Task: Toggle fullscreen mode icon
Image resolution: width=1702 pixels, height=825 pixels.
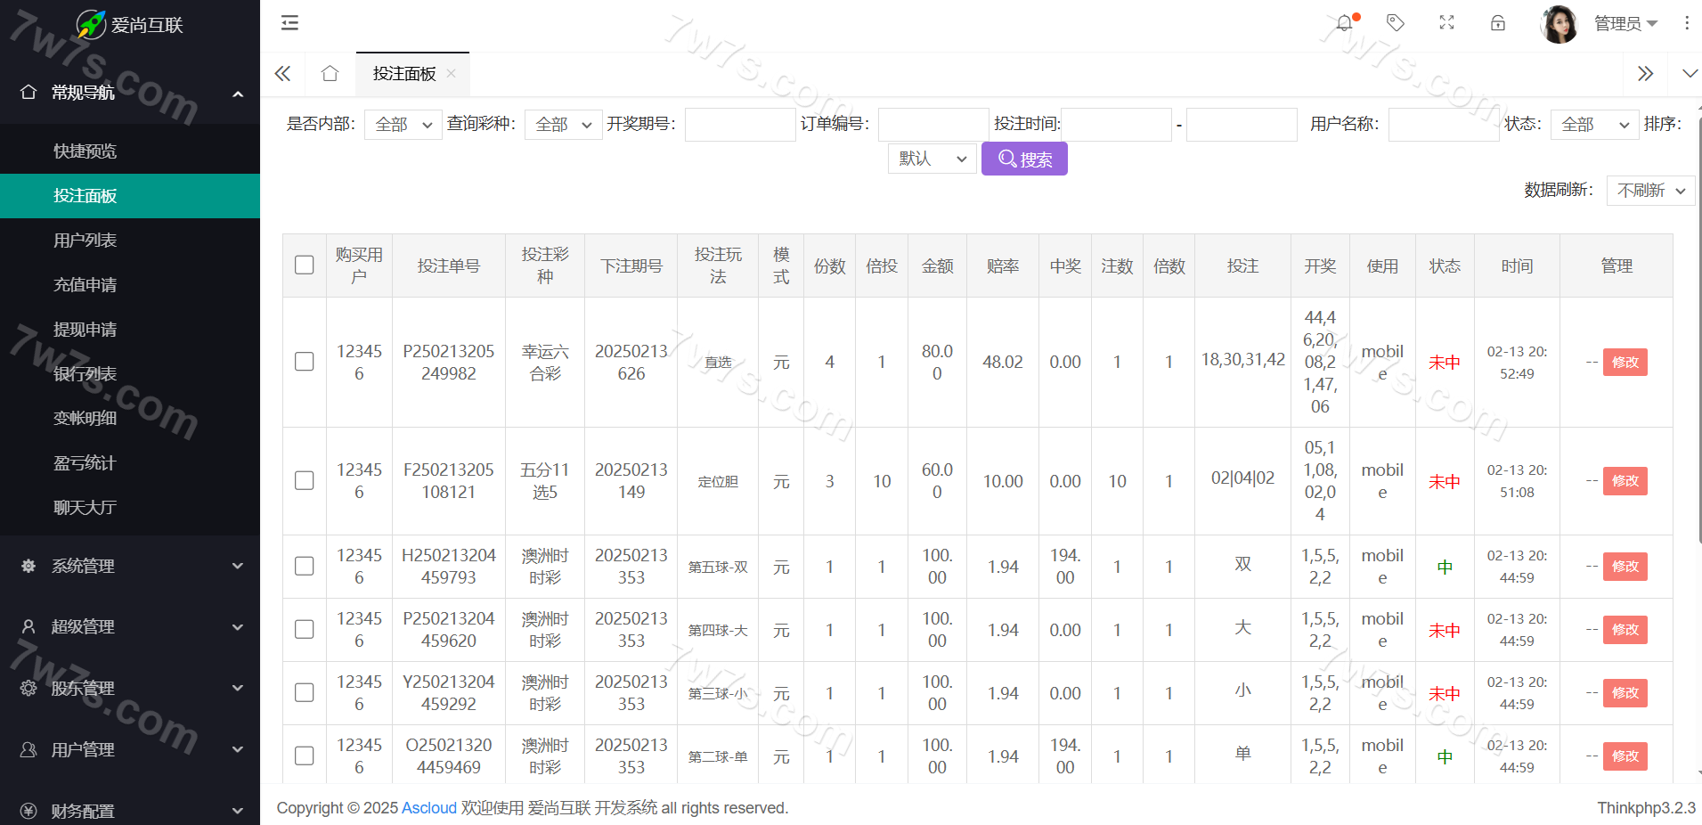Action: click(1446, 23)
